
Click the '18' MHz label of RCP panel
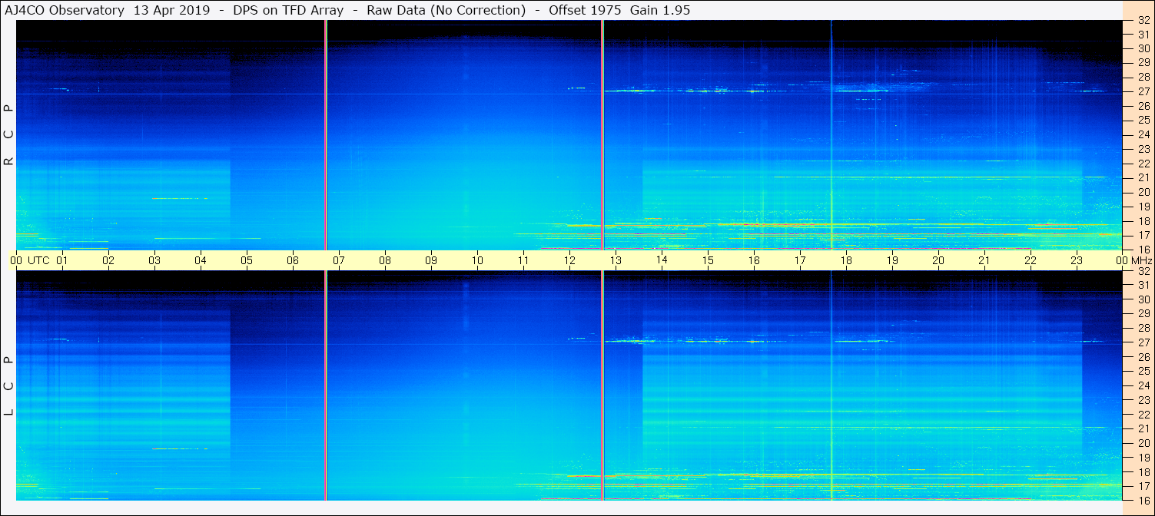coord(1143,220)
